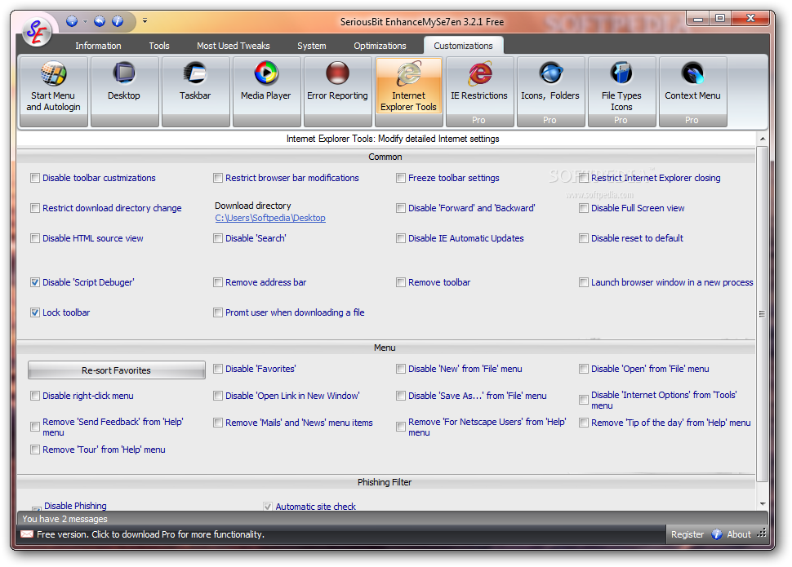
Task: Check Disable 'Open' from 'File' menu
Action: click(x=584, y=369)
